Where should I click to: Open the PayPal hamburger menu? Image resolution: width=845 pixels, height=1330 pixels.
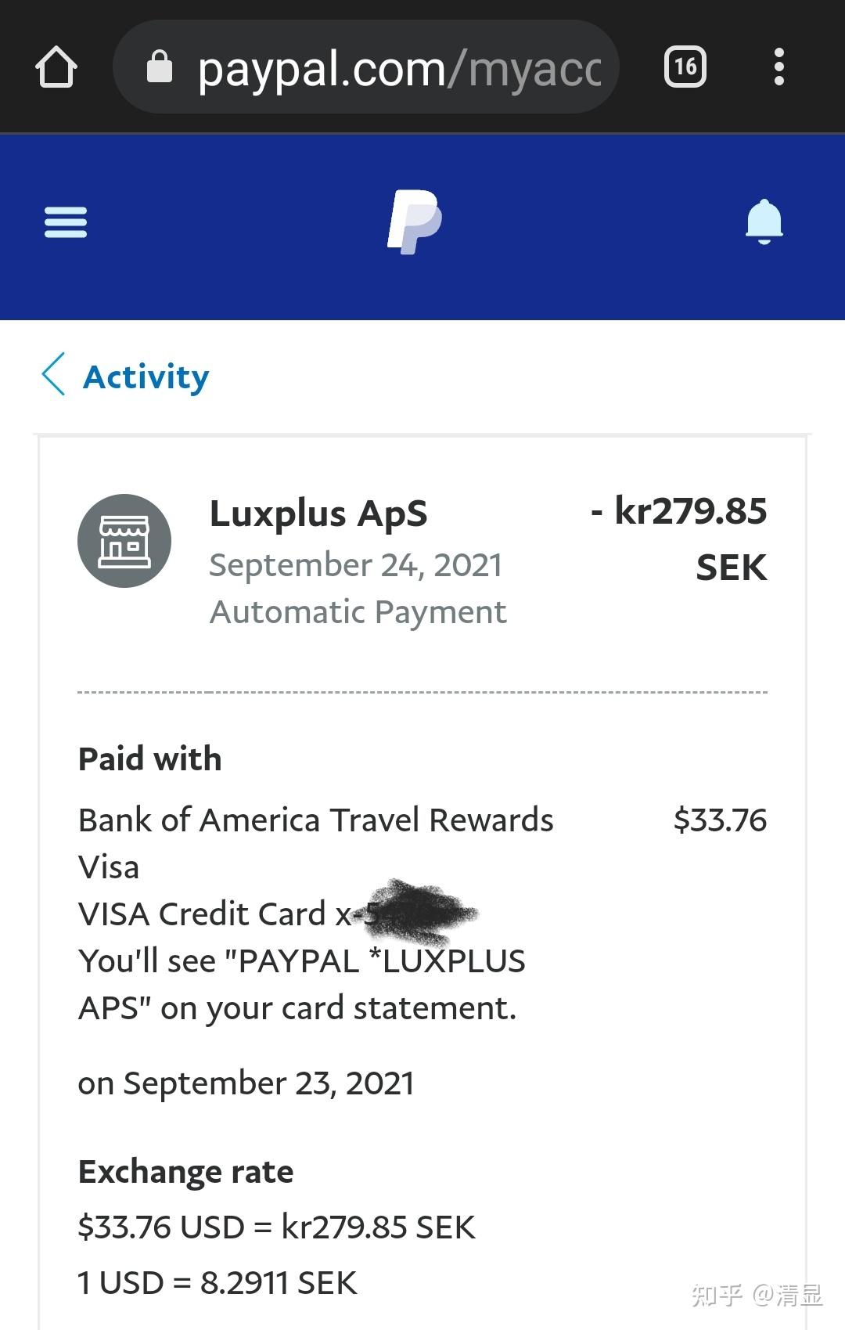click(x=66, y=222)
